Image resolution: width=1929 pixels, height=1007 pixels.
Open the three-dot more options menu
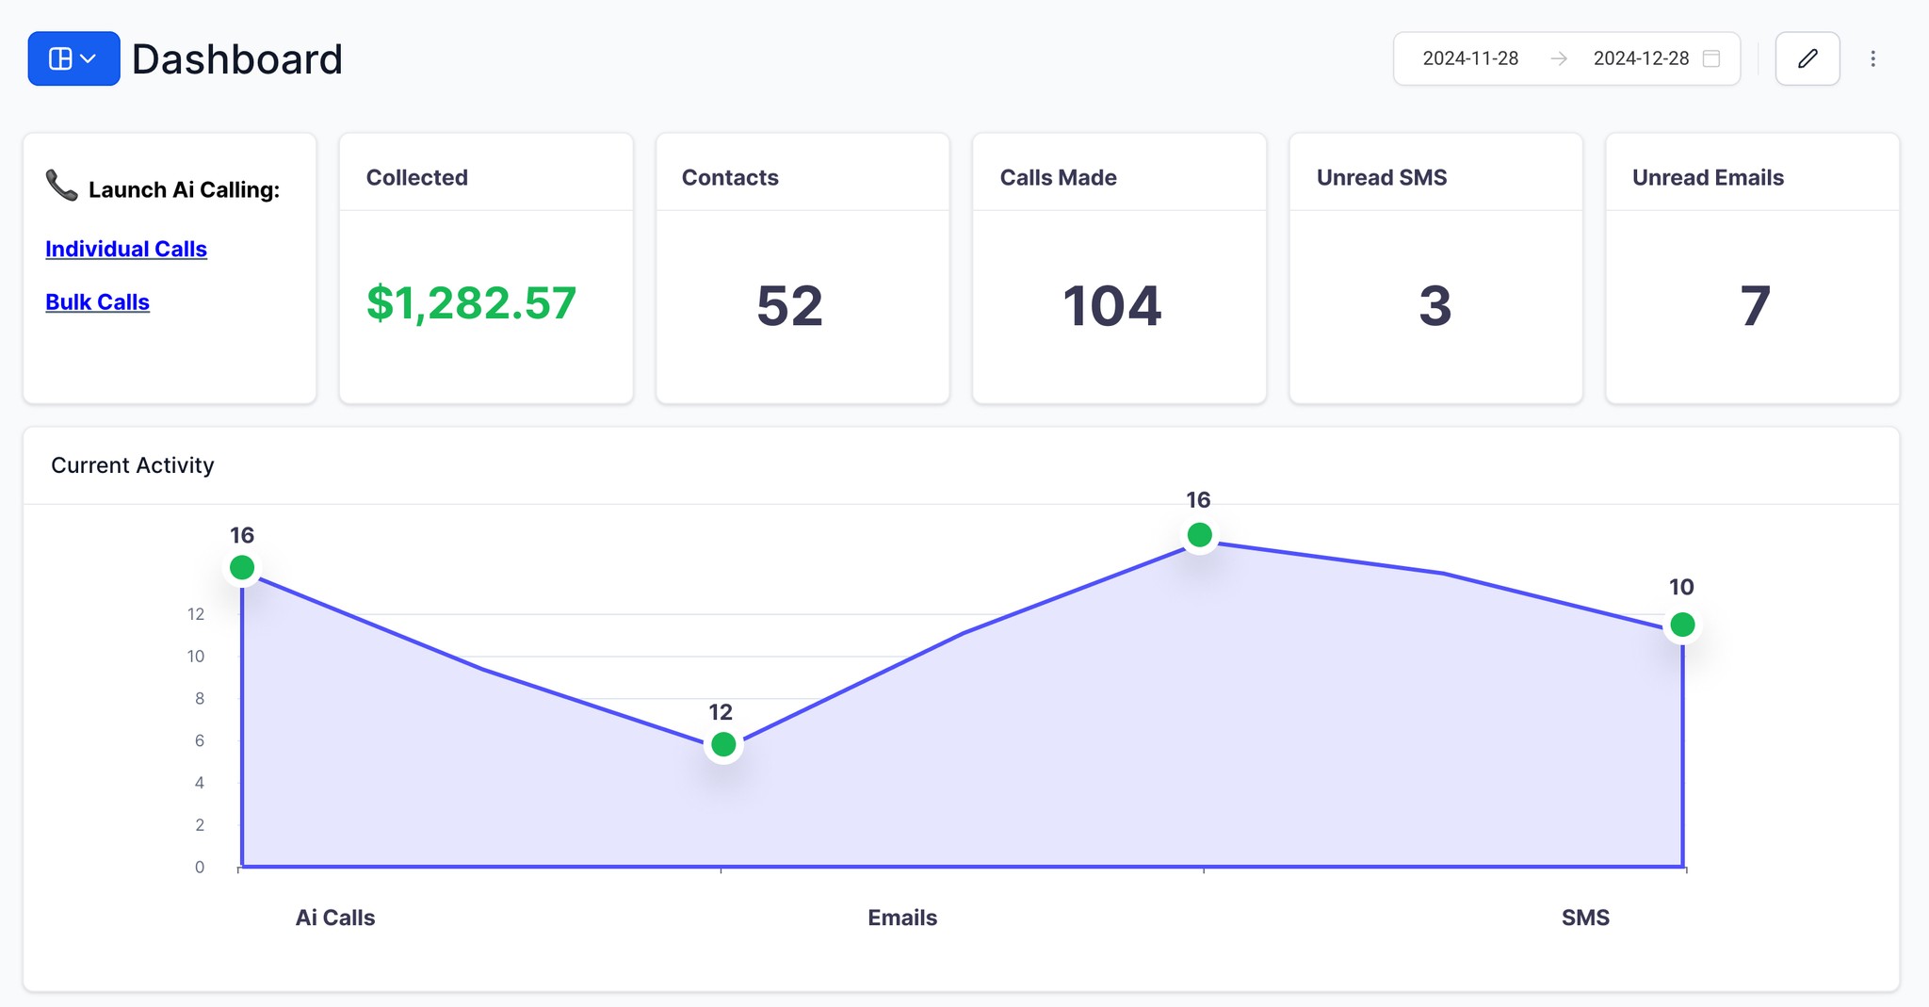(x=1873, y=58)
